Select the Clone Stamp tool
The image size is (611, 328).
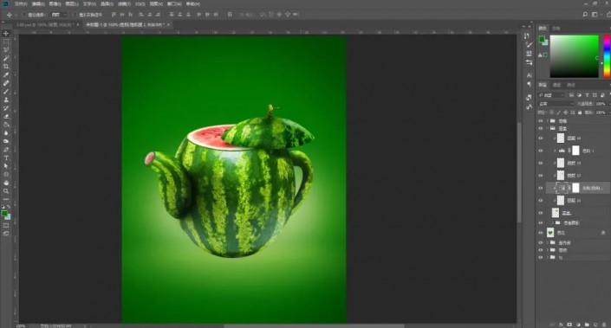[x=6, y=100]
